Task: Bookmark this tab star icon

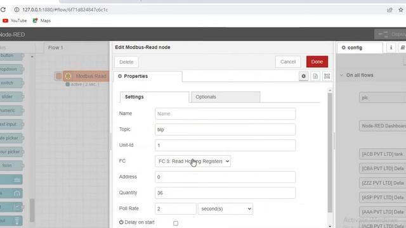Action: click(x=401, y=10)
